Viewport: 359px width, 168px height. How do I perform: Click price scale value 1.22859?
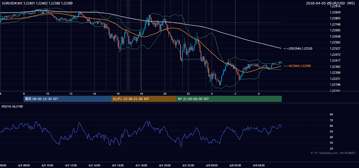(x=335, y=12)
